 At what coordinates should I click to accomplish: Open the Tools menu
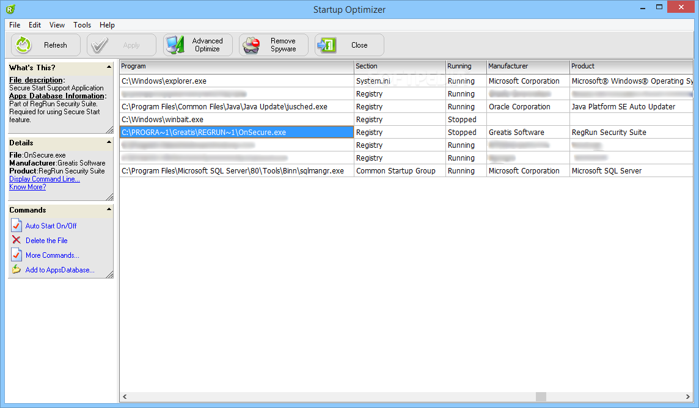point(82,25)
